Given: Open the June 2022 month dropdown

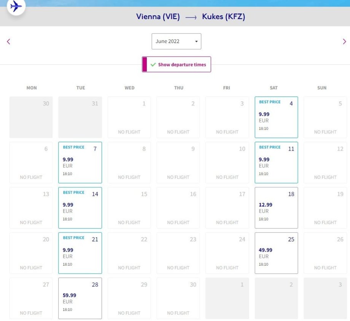Looking at the screenshot, I should click(176, 41).
